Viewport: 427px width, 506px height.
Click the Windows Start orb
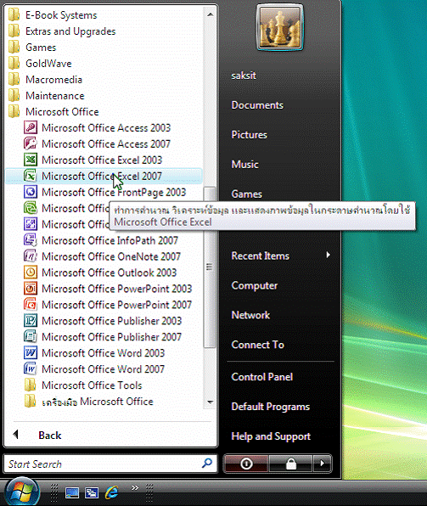(x=22, y=492)
